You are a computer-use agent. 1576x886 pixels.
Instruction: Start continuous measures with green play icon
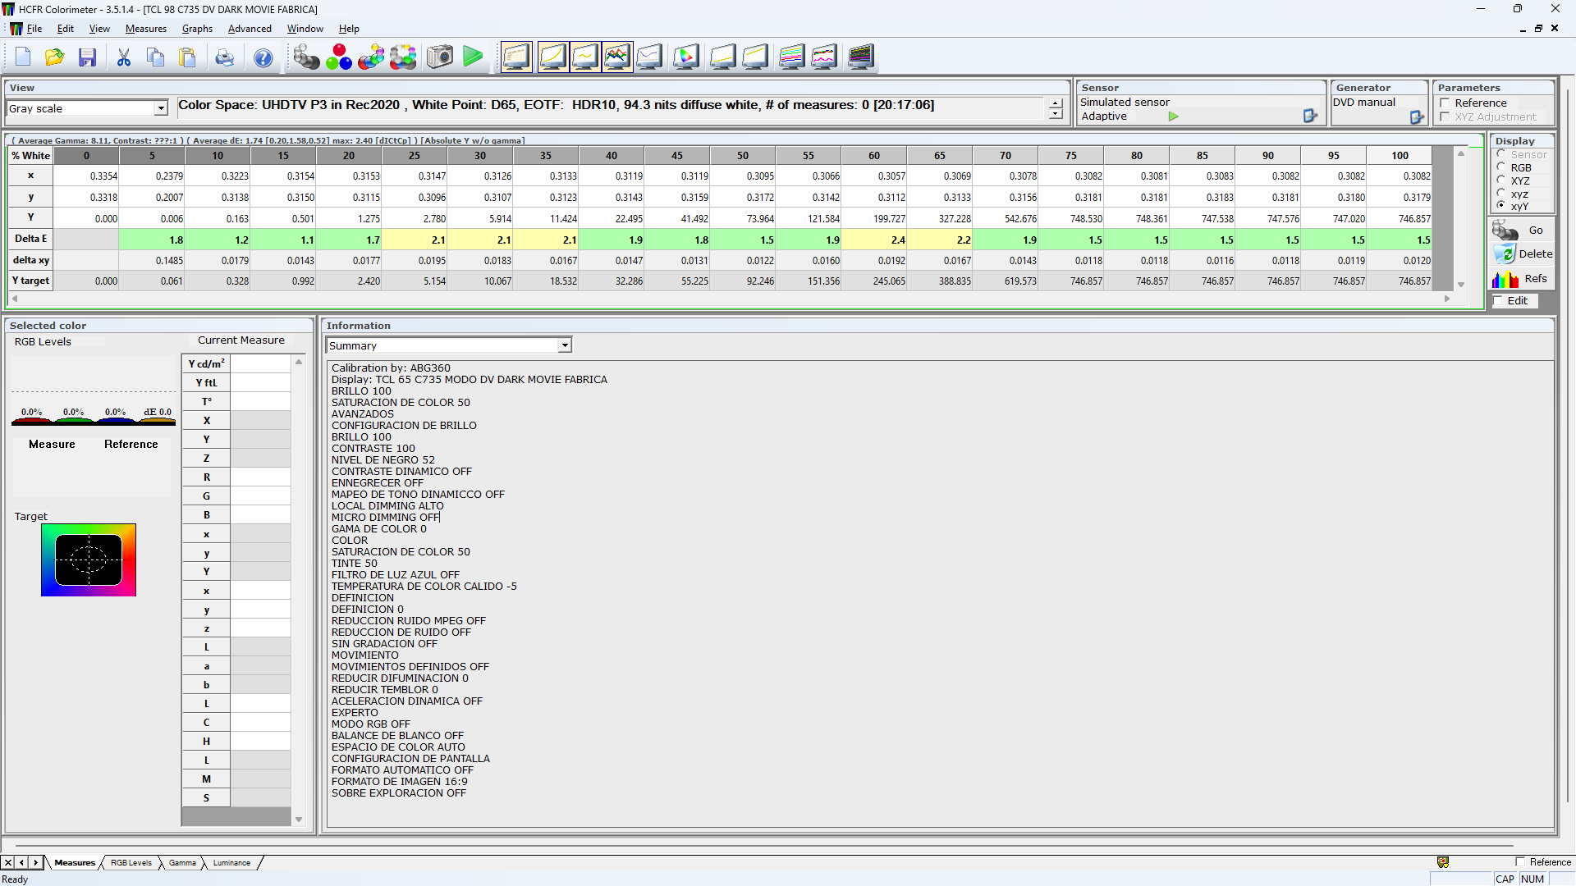[x=473, y=57]
